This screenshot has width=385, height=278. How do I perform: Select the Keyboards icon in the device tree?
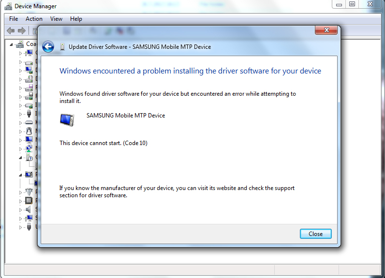point(29,122)
